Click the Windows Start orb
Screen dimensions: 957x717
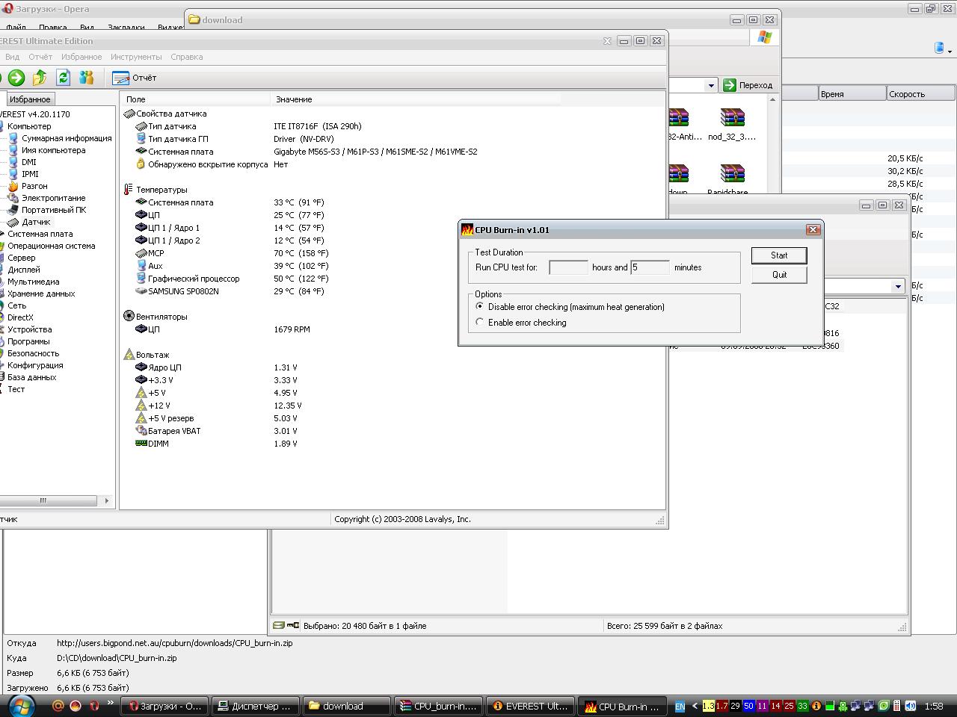pos(20,705)
